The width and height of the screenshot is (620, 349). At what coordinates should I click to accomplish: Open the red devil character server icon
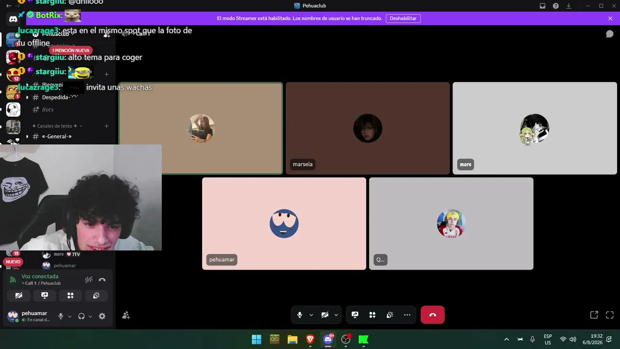(13, 57)
